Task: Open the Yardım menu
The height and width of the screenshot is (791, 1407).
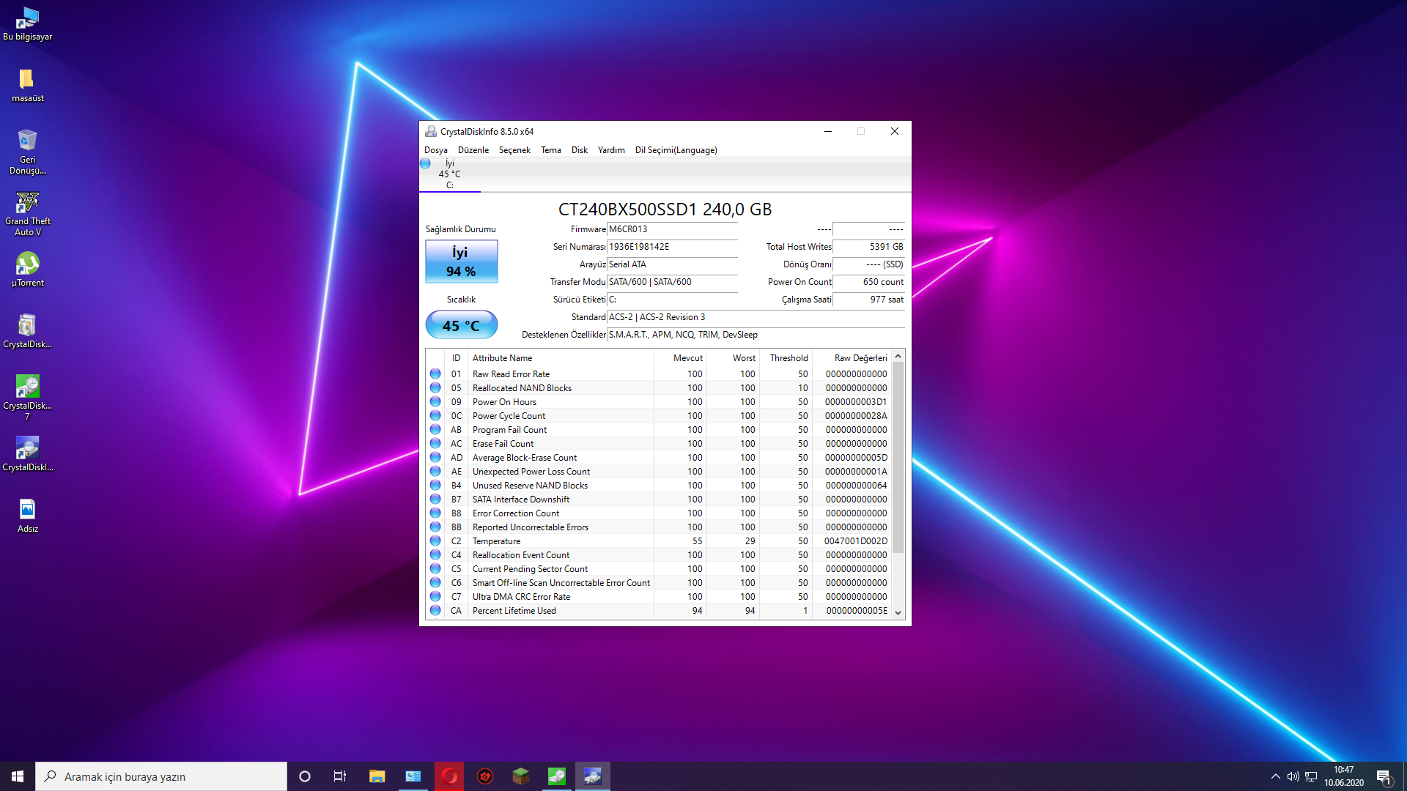Action: click(x=611, y=150)
